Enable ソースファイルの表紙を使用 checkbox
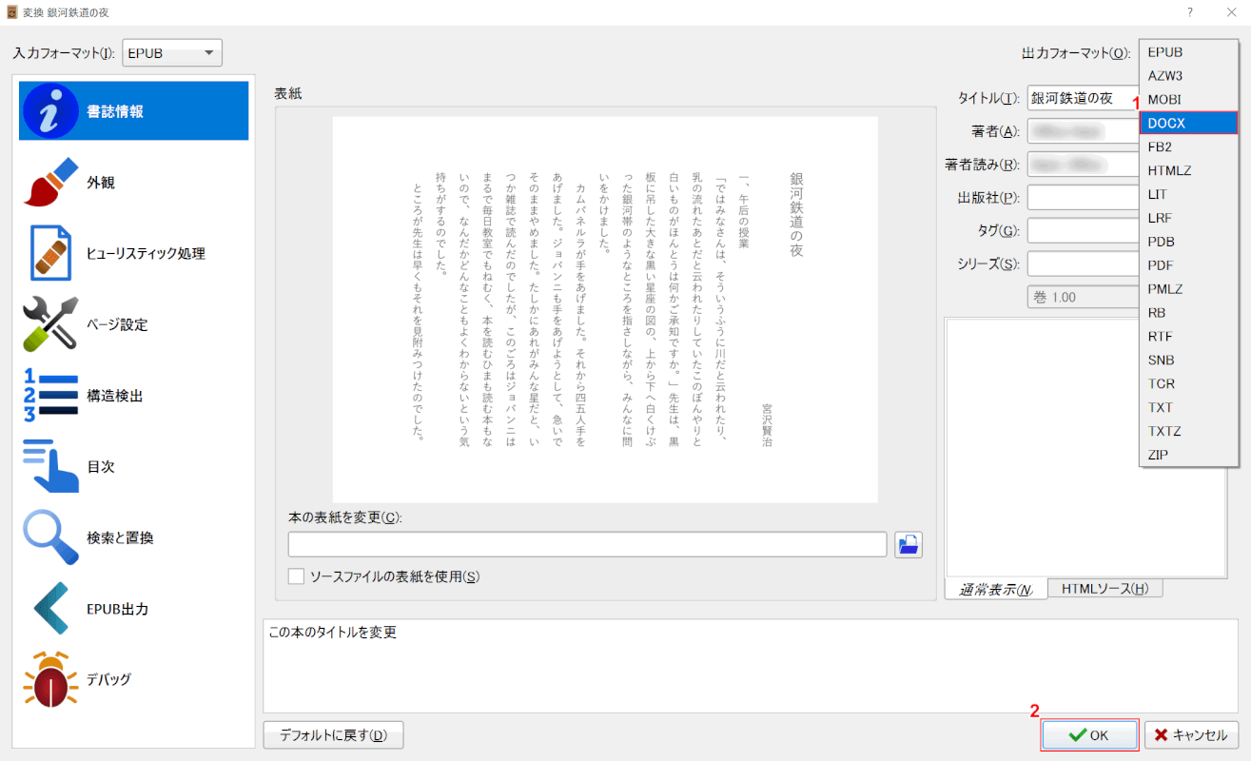The height and width of the screenshot is (761, 1251). [x=297, y=576]
